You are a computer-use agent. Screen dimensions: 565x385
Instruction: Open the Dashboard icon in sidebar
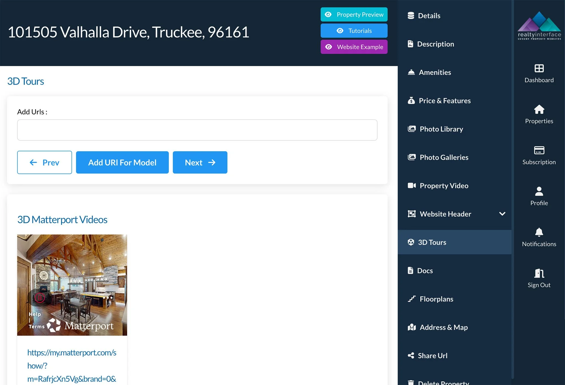(539, 68)
